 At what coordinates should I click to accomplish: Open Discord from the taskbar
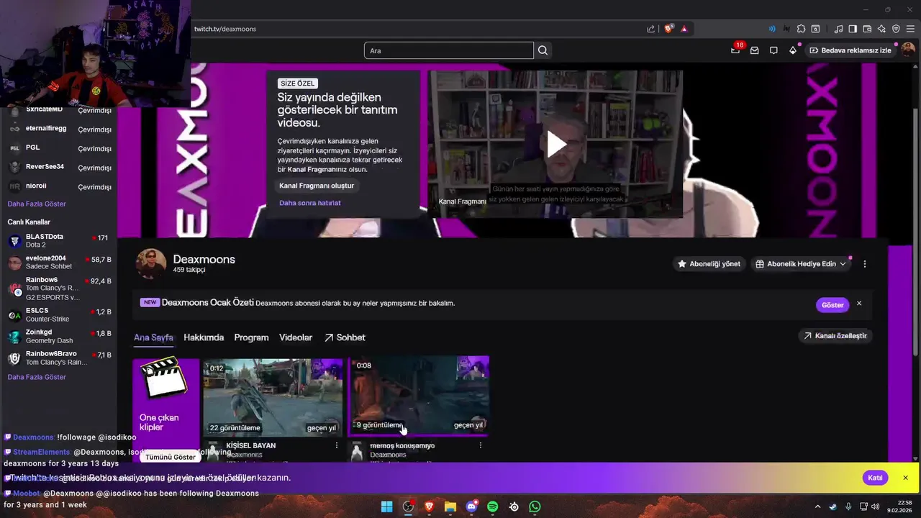pos(471,506)
